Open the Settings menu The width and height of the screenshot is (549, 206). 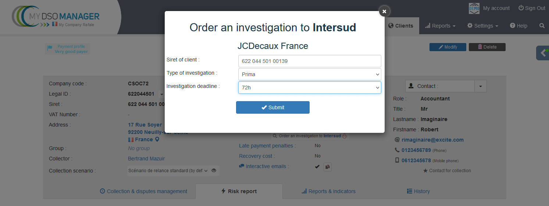coord(482,26)
